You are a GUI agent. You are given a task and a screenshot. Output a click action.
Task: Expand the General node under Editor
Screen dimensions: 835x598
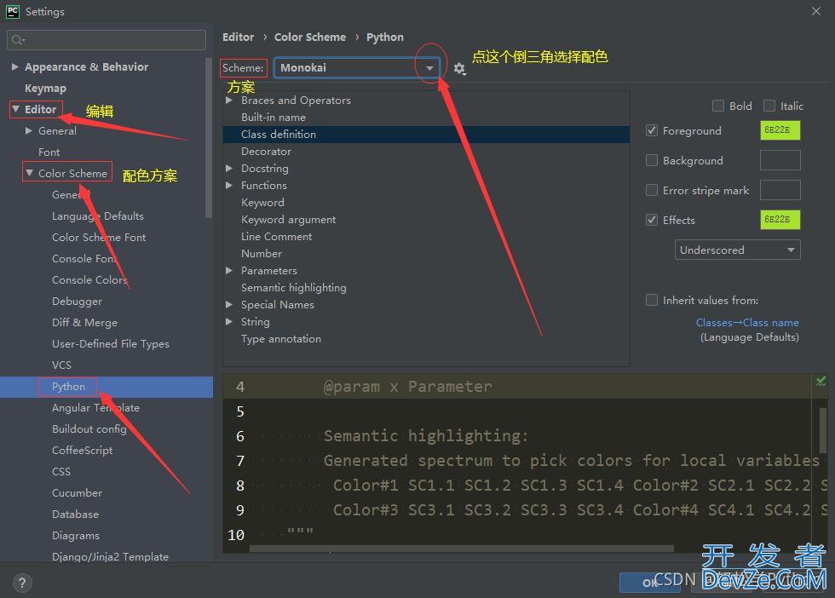pos(29,130)
